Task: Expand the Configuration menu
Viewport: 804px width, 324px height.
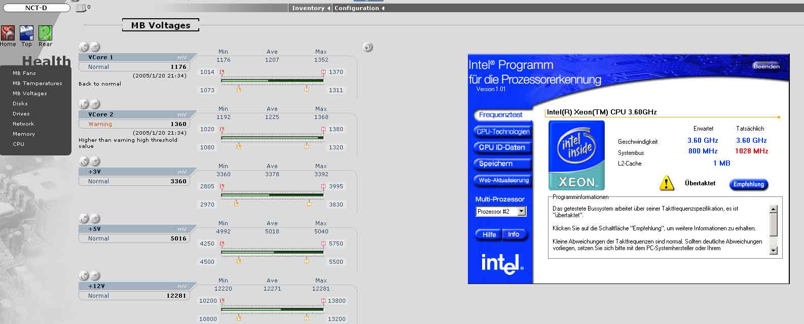Action: [x=359, y=8]
